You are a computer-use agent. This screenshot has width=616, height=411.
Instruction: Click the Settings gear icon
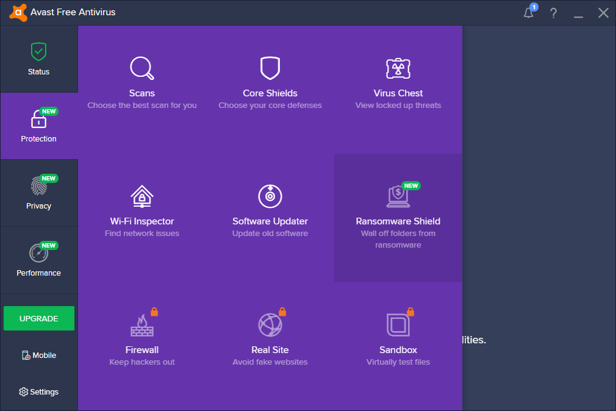coord(24,391)
